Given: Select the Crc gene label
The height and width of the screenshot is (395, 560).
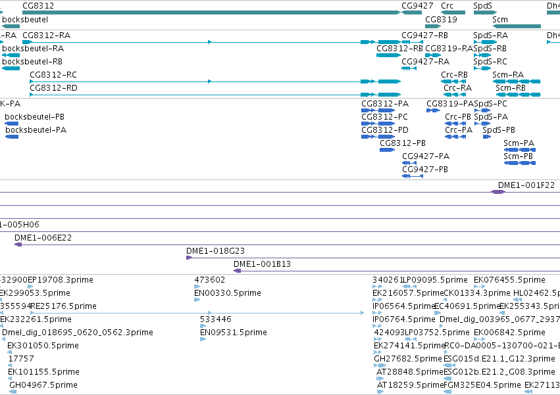Looking at the screenshot, I should pyautogui.click(x=447, y=6).
